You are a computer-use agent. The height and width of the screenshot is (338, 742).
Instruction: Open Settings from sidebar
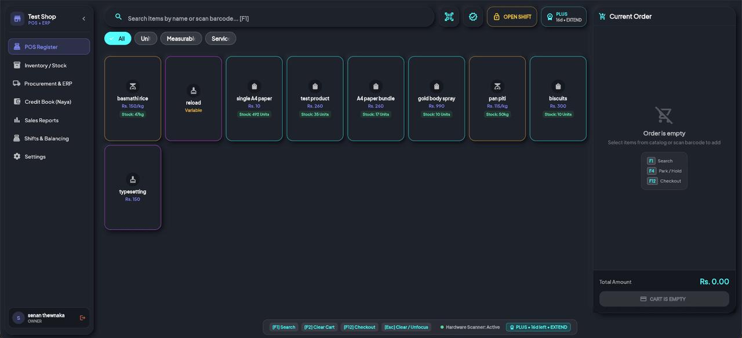click(x=49, y=157)
